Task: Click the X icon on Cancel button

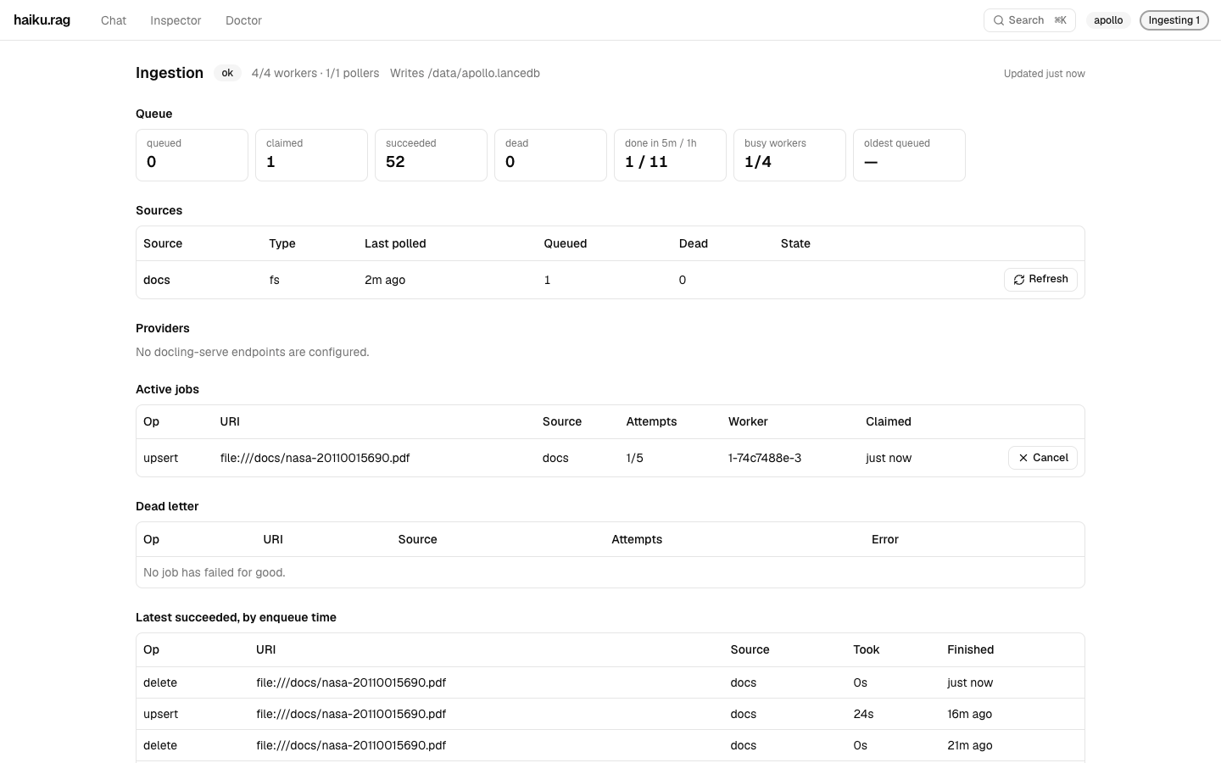Action: pyautogui.click(x=1023, y=458)
